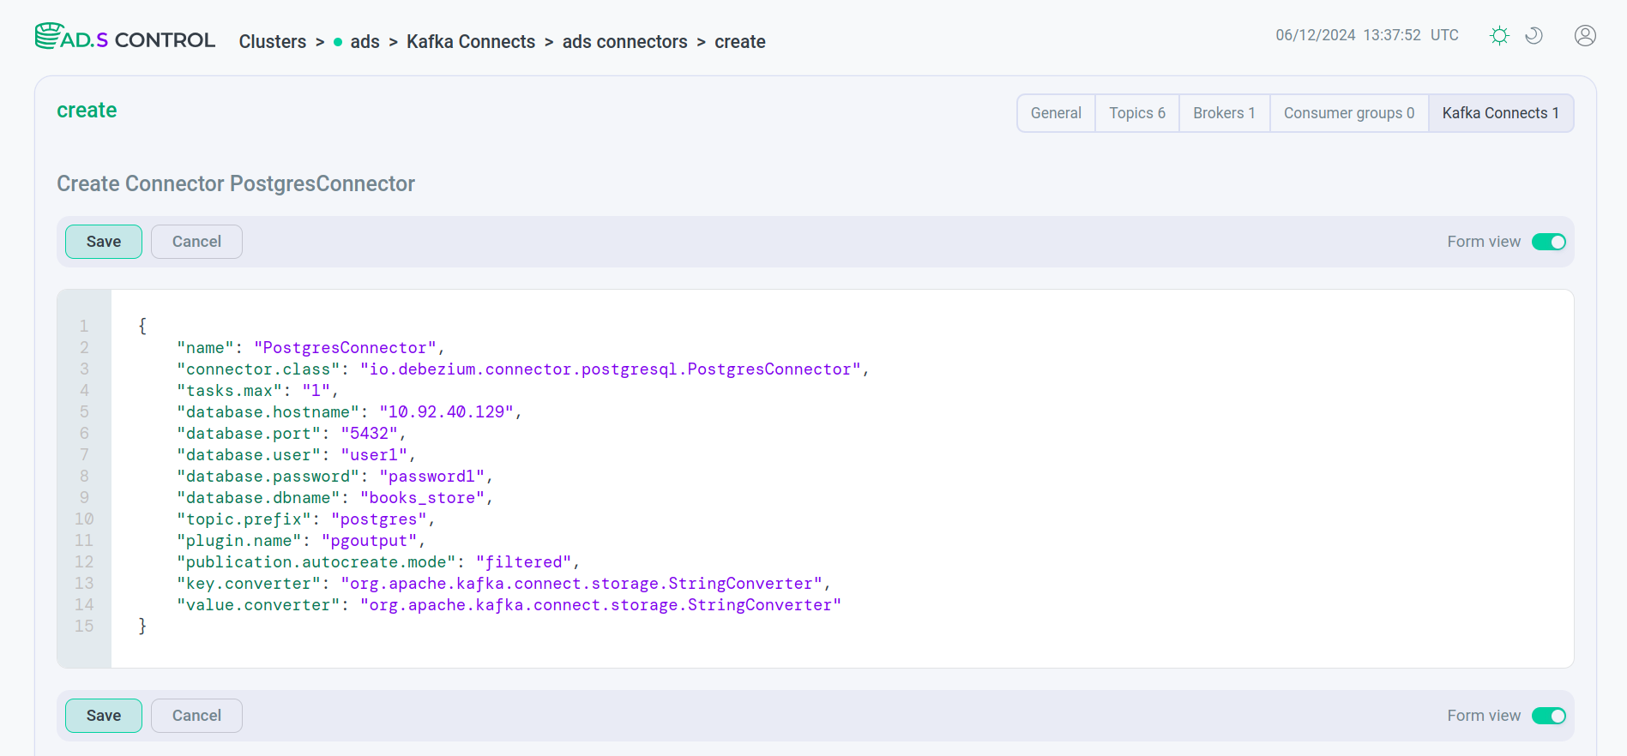Click the "postgres" topic prefix value
Image resolution: width=1627 pixels, height=756 pixels.
tap(379, 519)
